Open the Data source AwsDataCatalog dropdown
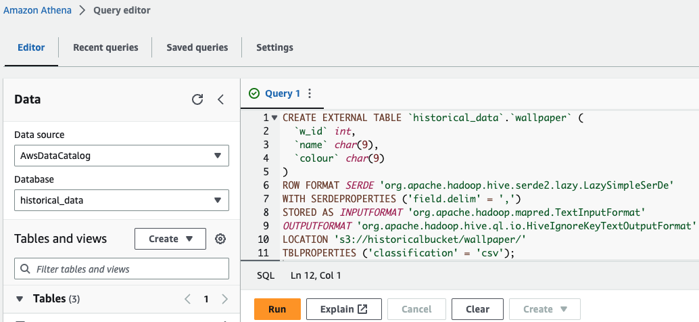 coord(122,156)
